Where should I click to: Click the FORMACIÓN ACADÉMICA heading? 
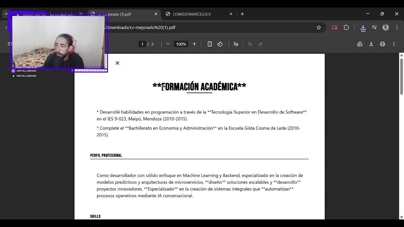pyautogui.click(x=199, y=87)
